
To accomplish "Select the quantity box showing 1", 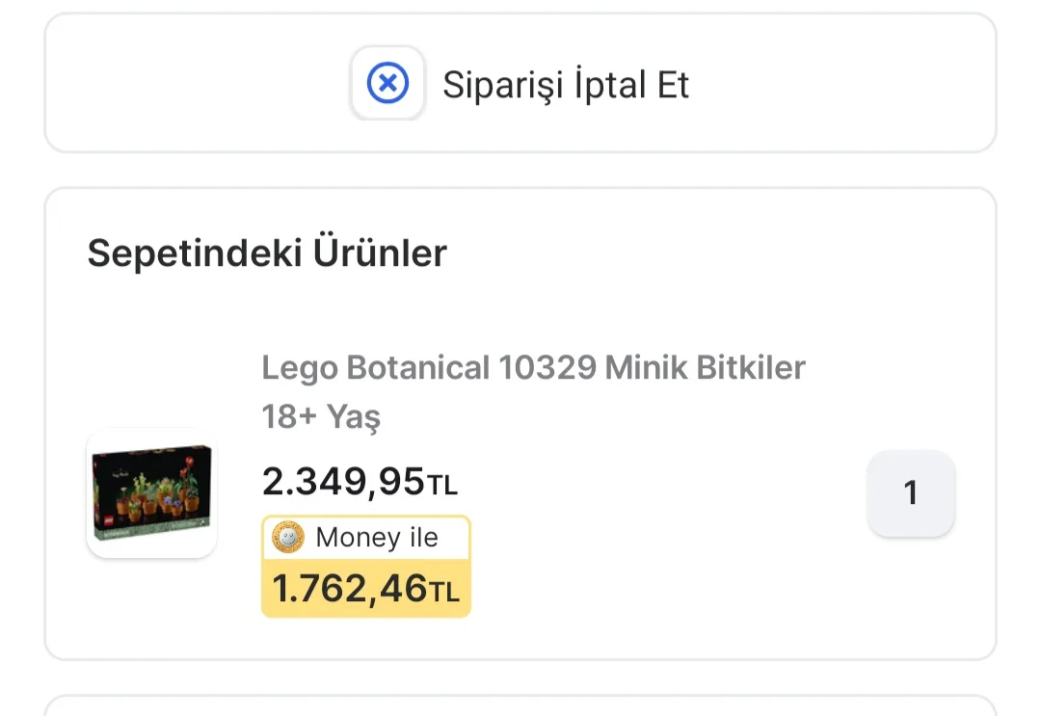I will coord(910,493).
